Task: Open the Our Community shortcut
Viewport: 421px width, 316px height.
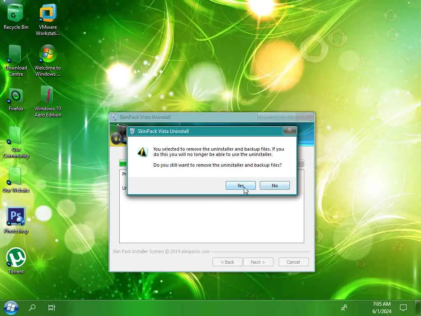Action: tap(16, 142)
